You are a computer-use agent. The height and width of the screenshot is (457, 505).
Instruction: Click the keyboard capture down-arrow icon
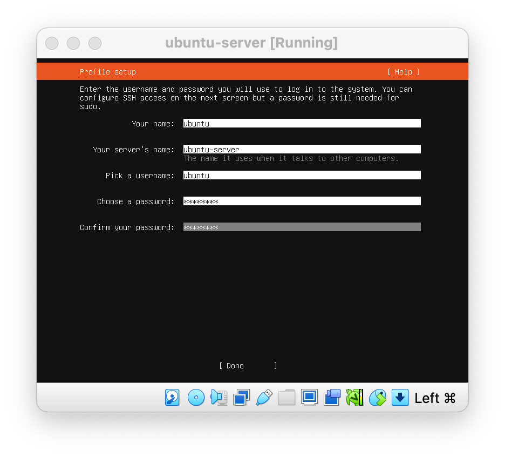click(x=400, y=398)
